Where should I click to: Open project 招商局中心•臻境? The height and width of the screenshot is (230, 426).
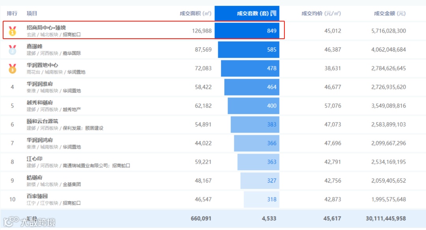tap(46, 28)
